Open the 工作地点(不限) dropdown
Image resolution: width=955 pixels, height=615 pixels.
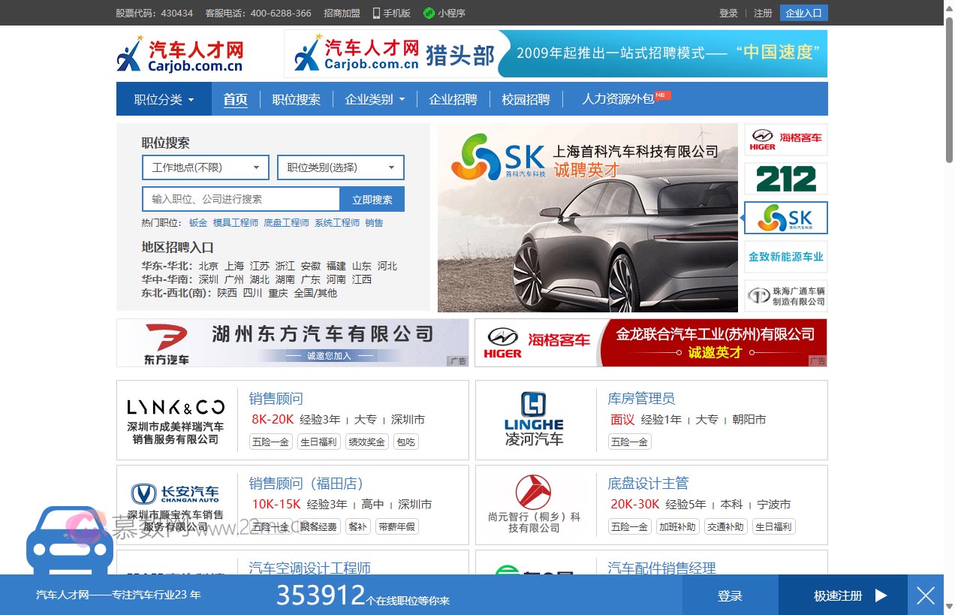point(204,167)
